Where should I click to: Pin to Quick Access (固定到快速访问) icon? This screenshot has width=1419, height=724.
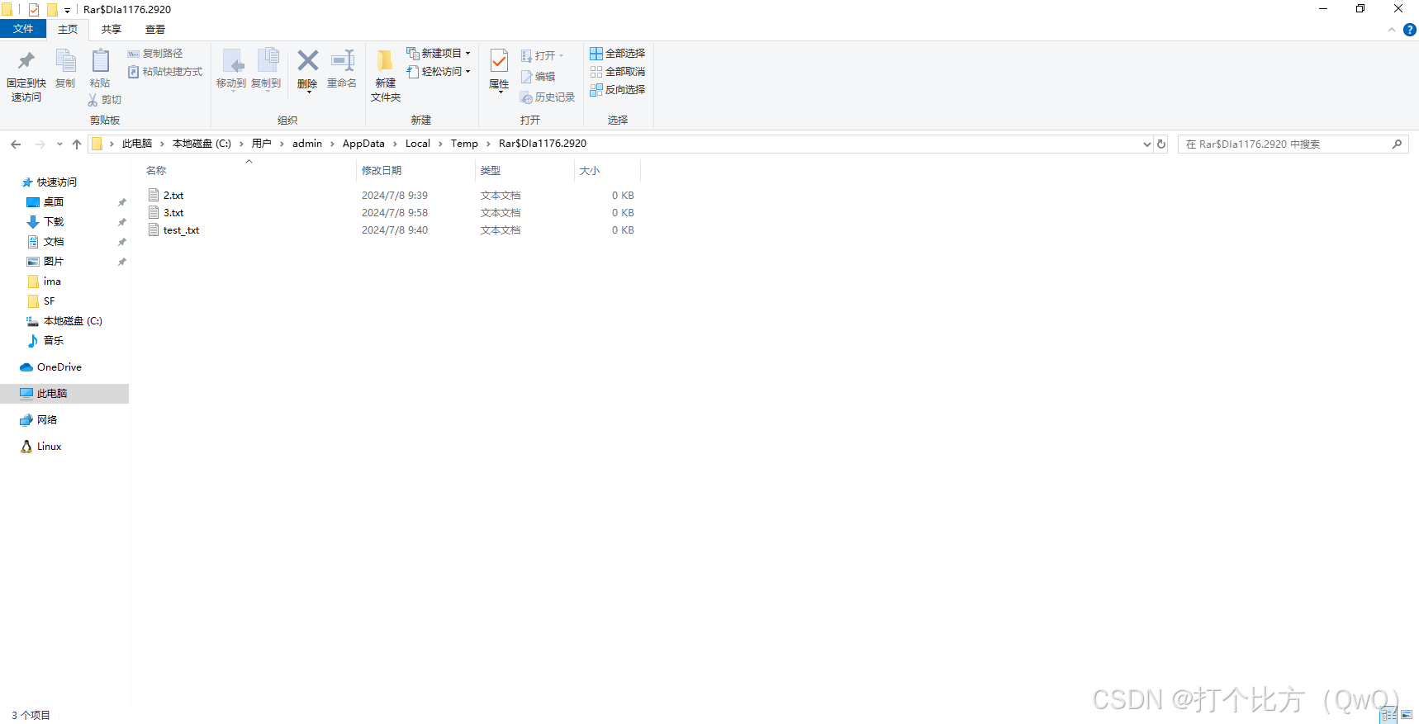coord(26,62)
